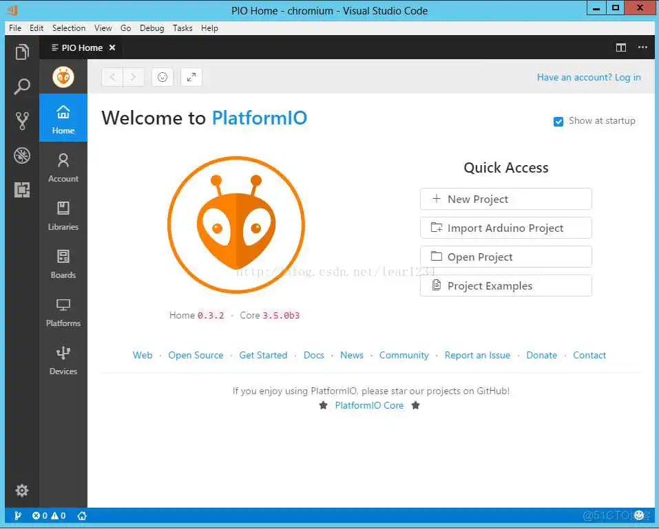Click the smiley feedback button in toolbar
Image resolution: width=659 pixels, height=529 pixels.
(163, 77)
